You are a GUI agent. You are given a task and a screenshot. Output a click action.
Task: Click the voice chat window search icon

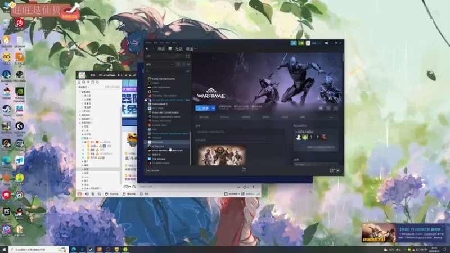click(97, 82)
